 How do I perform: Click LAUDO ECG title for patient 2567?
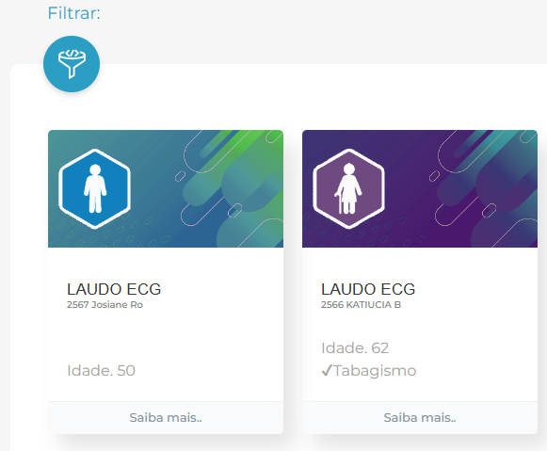114,289
